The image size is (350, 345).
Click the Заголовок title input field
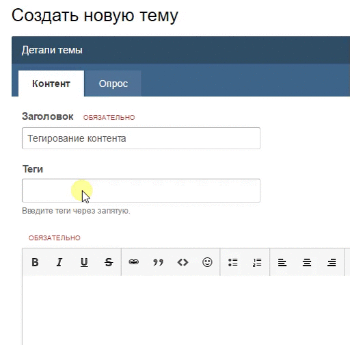point(141,138)
